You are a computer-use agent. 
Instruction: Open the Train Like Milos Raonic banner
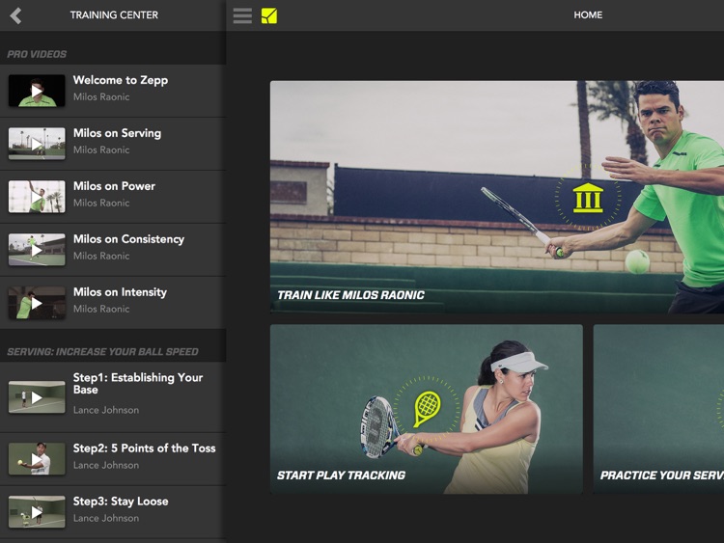click(x=497, y=198)
